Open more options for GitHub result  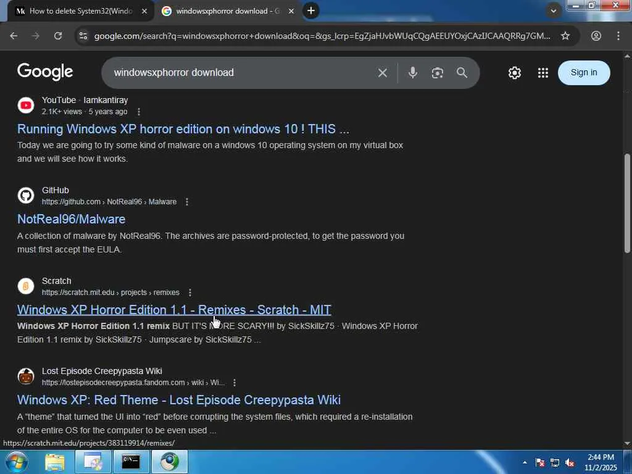(186, 202)
